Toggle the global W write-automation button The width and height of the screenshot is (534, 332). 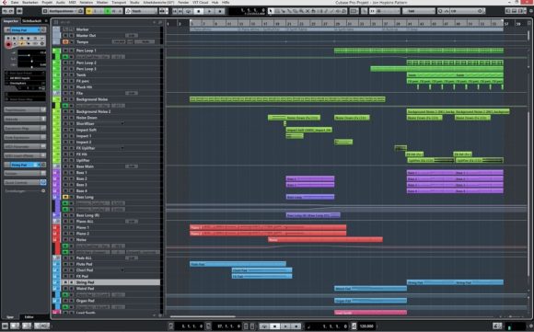[114, 11]
